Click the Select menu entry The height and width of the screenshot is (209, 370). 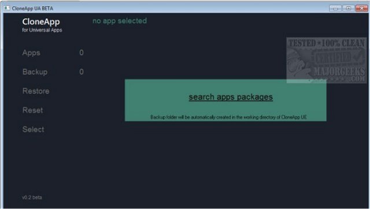[34, 129]
